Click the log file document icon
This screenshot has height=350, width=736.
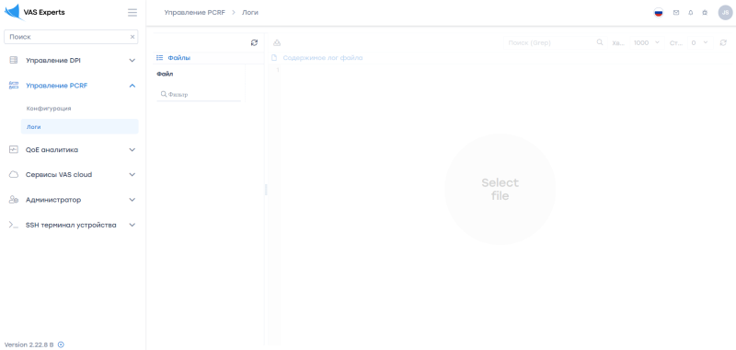[274, 58]
